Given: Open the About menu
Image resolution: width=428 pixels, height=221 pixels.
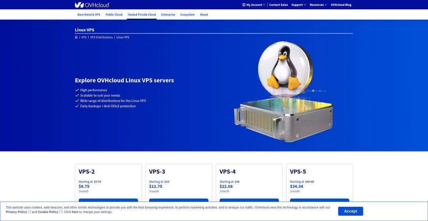Looking at the screenshot, I should click(204, 15).
